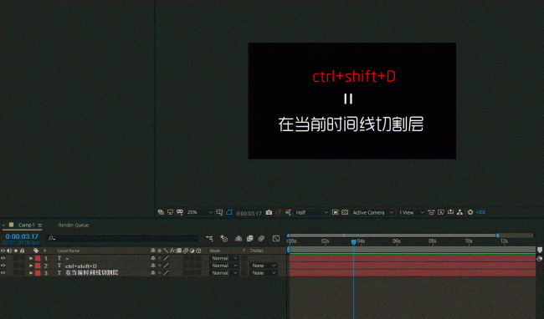This screenshot has width=544, height=319.
Task: Open Normal blend mode dropdown for layer 1
Action: coord(224,258)
